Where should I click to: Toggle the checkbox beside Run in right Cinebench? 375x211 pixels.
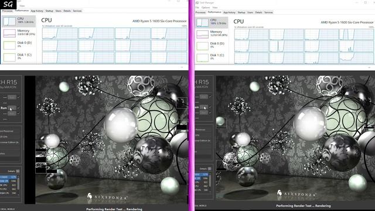pos(210,107)
